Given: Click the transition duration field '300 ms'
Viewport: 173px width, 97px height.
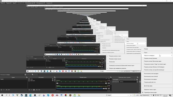Looking at the screenshot, I should pos(128,82).
